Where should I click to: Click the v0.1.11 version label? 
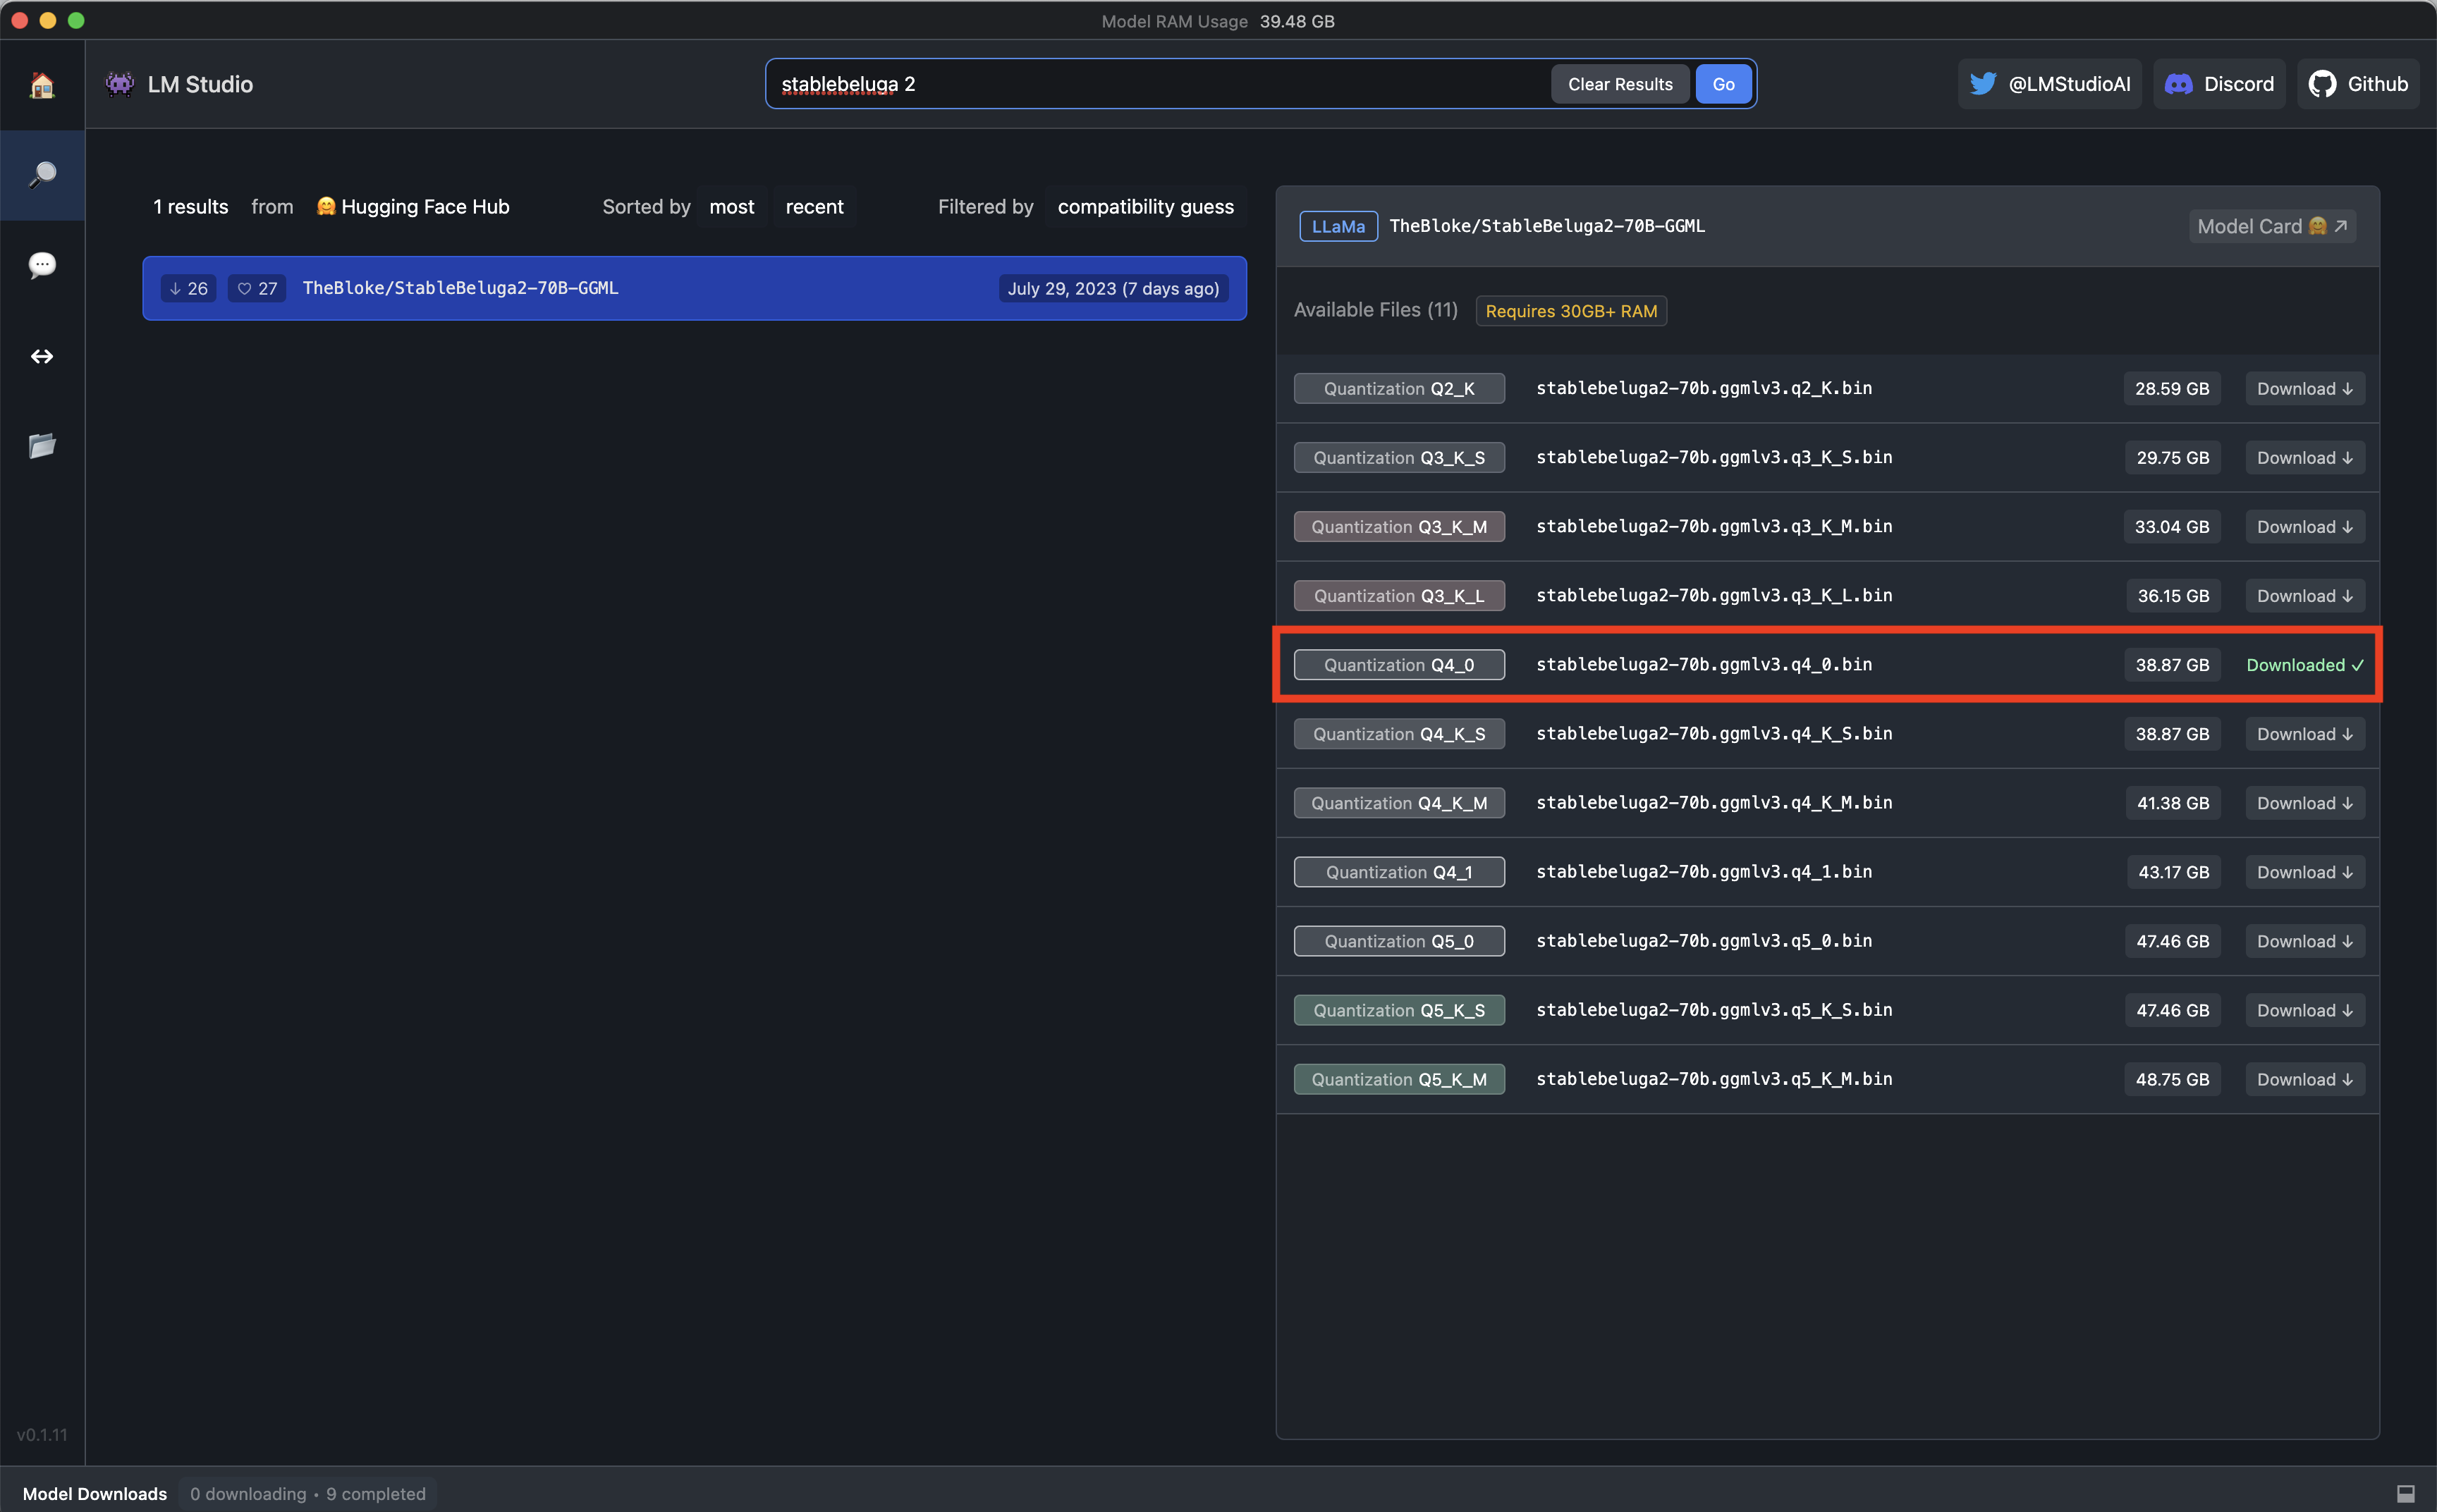coord(42,1435)
